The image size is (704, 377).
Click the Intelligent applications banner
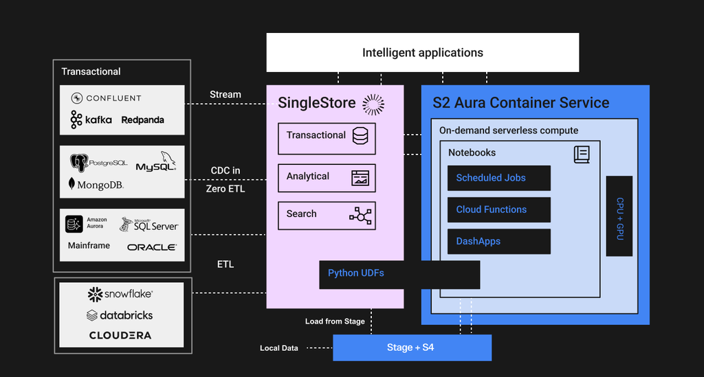click(423, 52)
